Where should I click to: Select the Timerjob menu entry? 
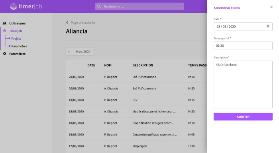click(16, 31)
